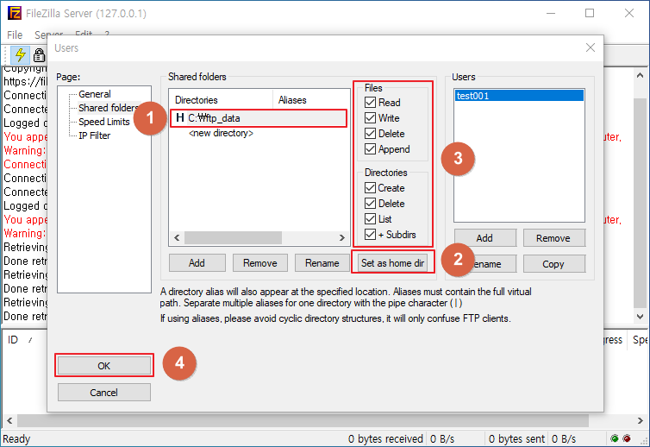Image resolution: width=650 pixels, height=447 pixels.
Task: Toggle the Files Append checkbox
Action: click(x=370, y=149)
